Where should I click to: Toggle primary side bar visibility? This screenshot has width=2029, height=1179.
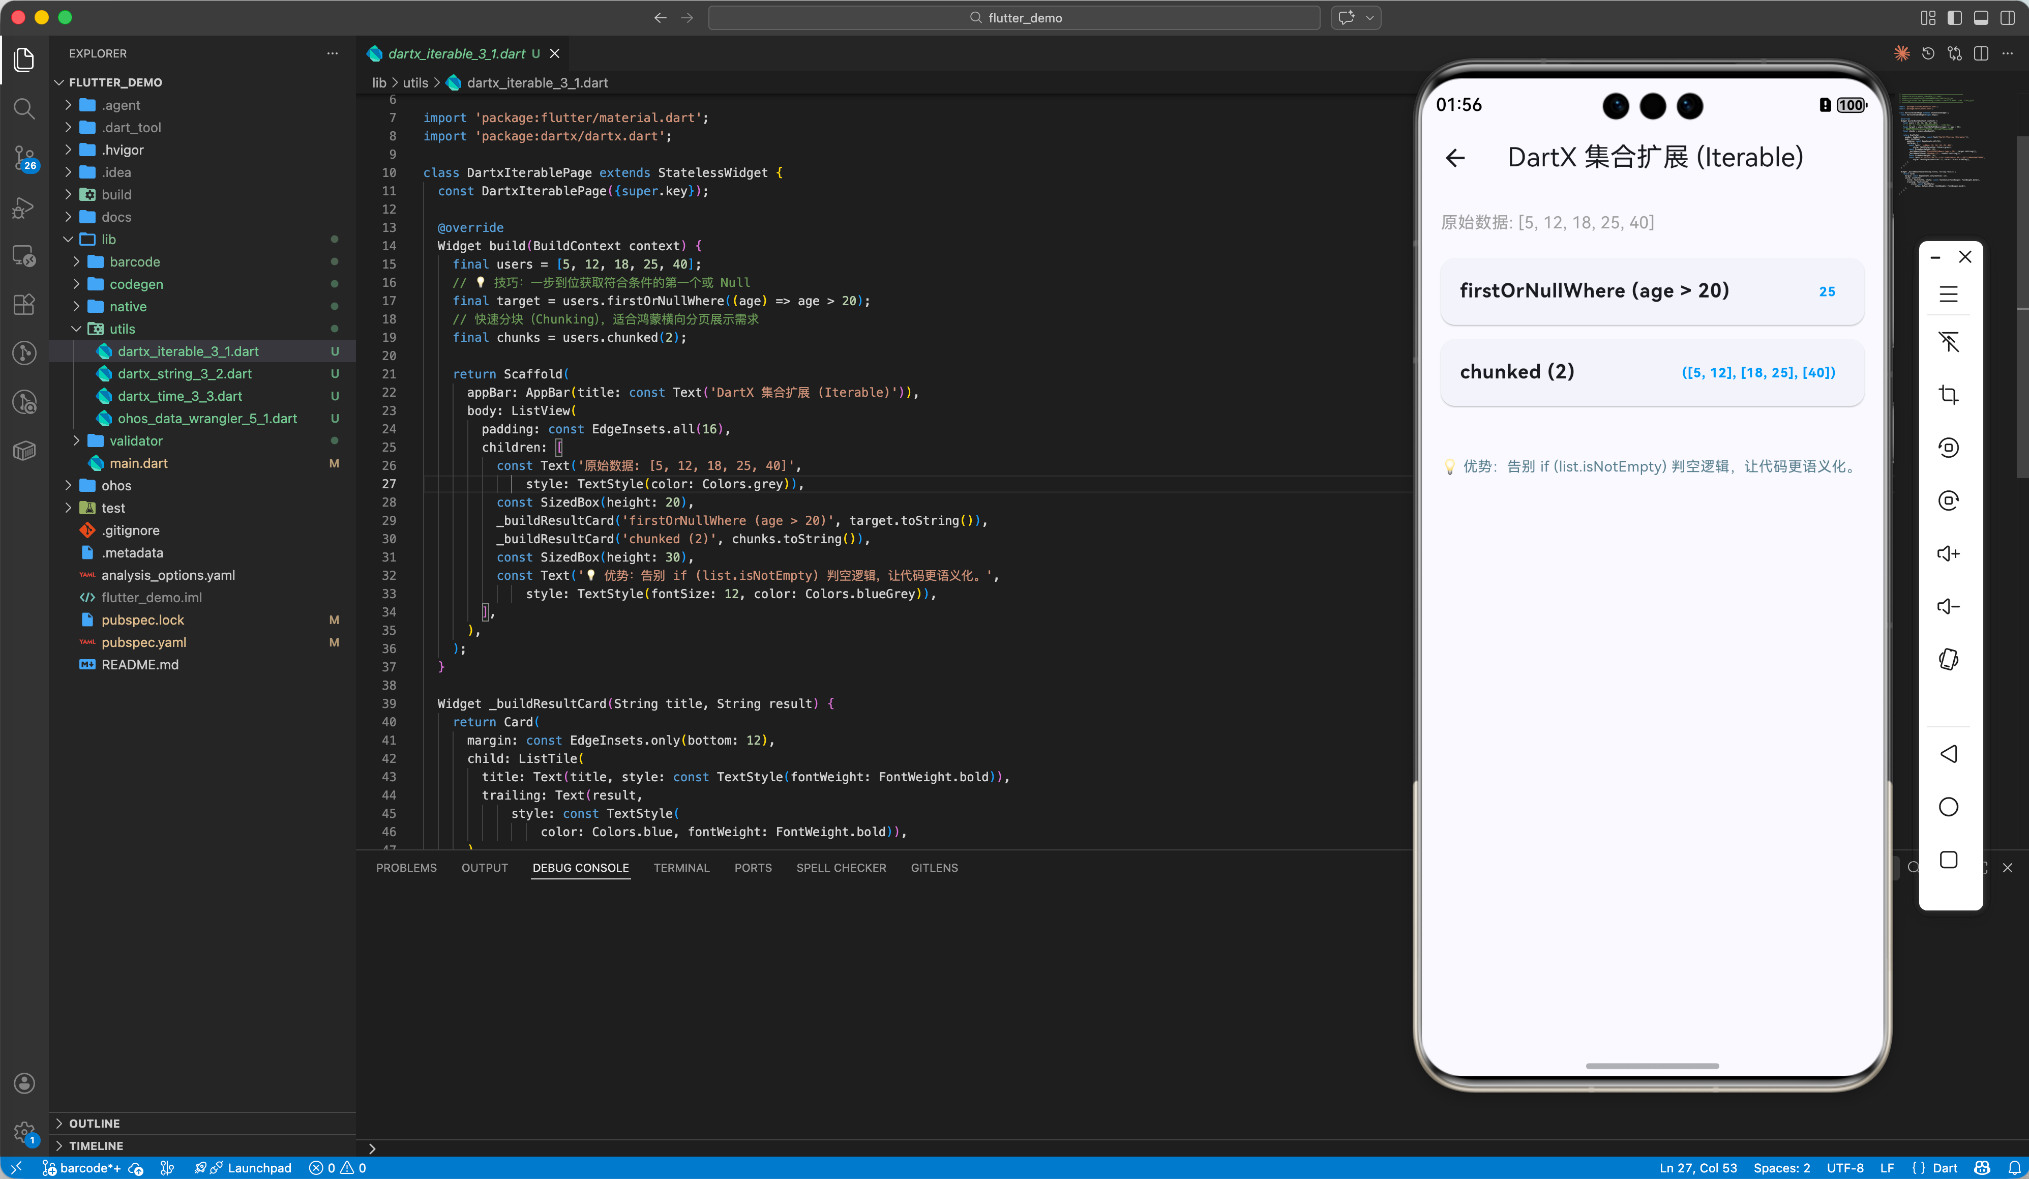(1954, 18)
